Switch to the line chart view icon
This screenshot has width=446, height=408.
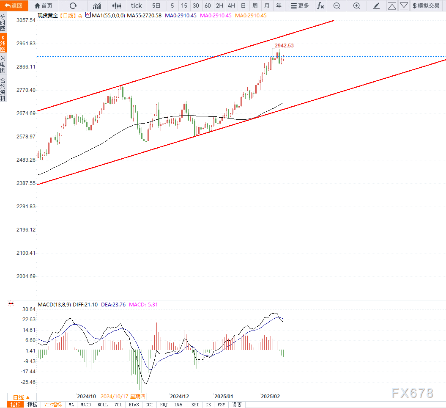(x=97, y=6)
